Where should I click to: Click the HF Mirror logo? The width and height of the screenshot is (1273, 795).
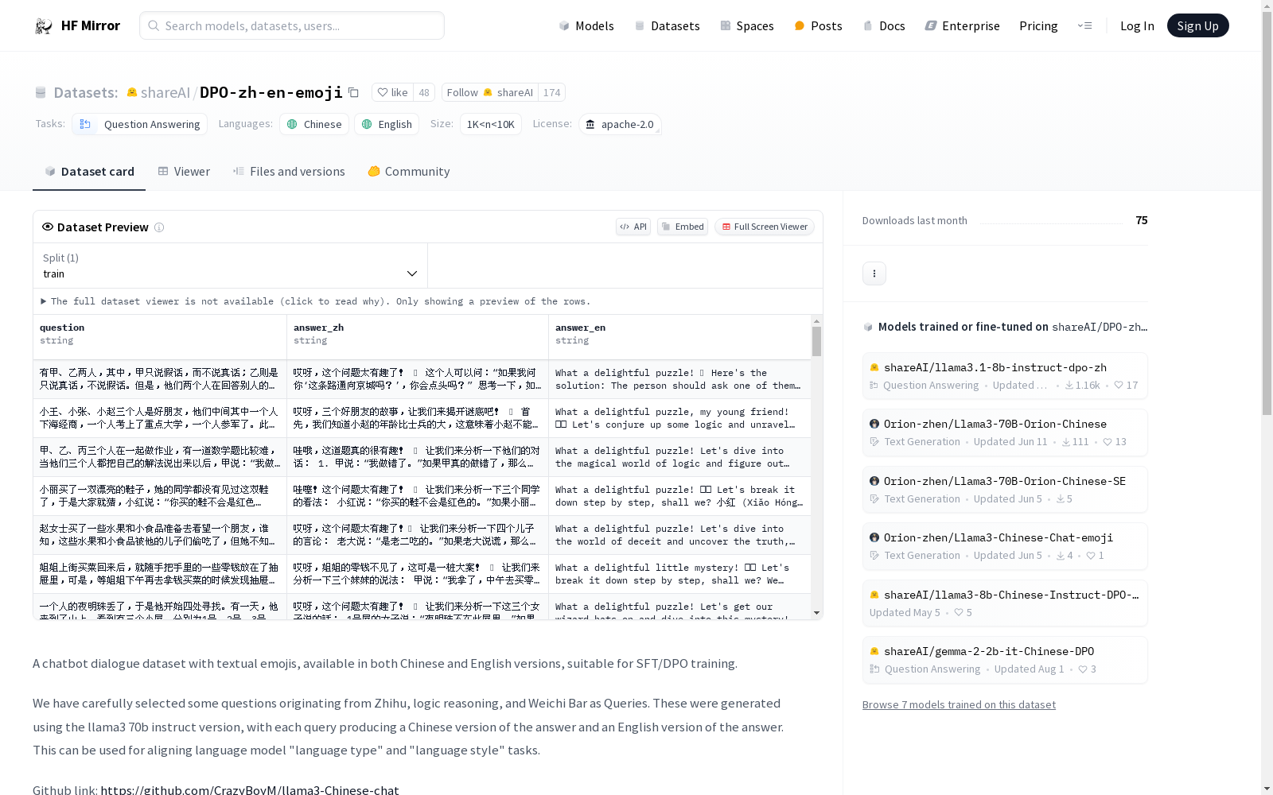point(77,25)
